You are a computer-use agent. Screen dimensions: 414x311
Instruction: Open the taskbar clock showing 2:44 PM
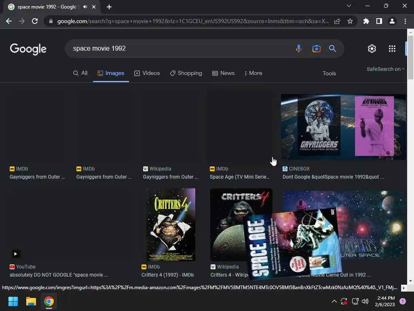(385, 301)
